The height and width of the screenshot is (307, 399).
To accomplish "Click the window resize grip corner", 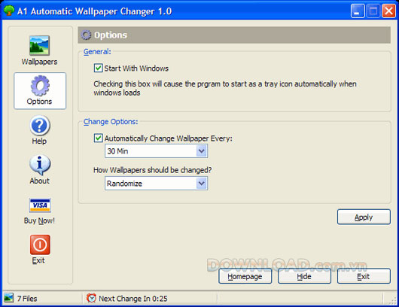I will point(393,301).
